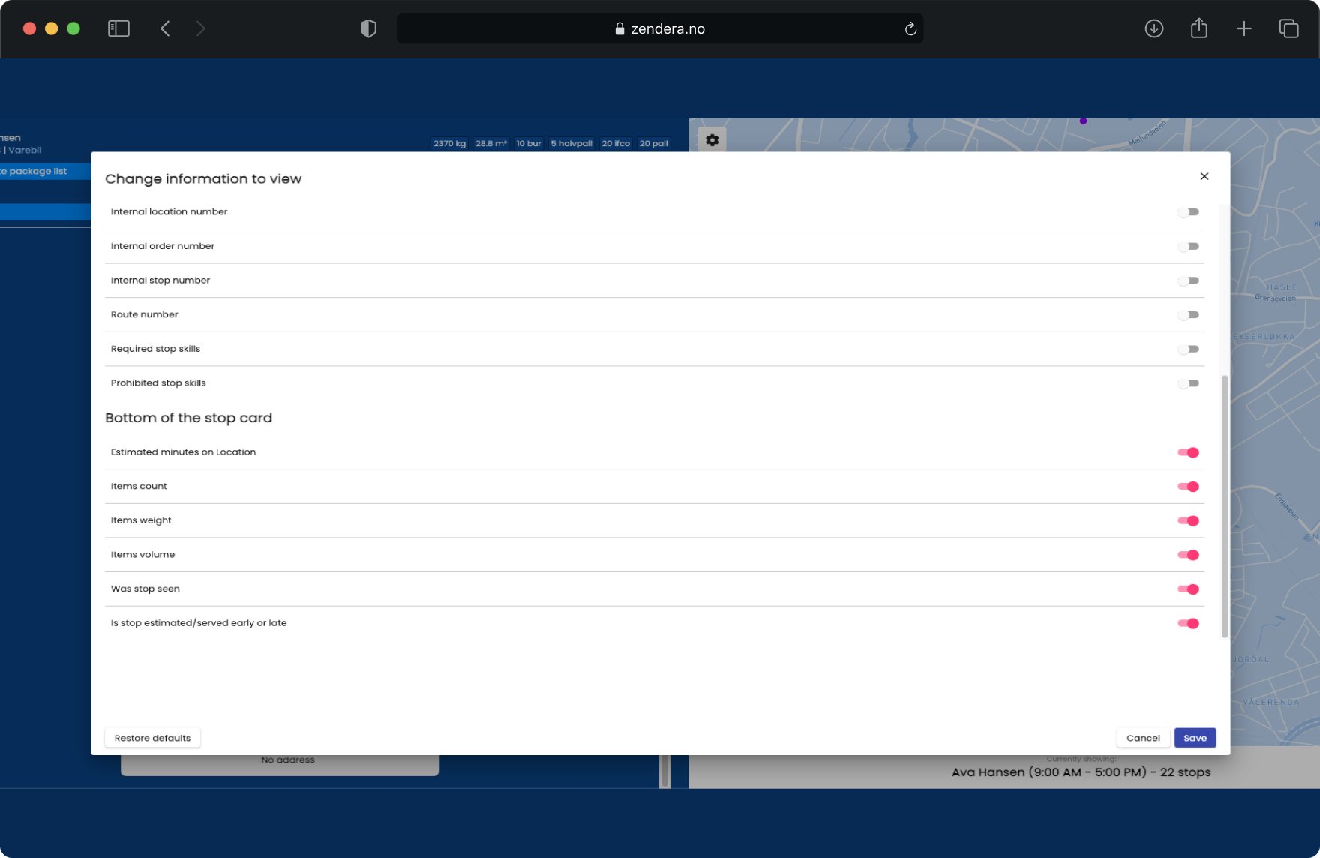Click the dialog's vertical scrollbar
This screenshot has height=858, width=1320.
[1224, 506]
